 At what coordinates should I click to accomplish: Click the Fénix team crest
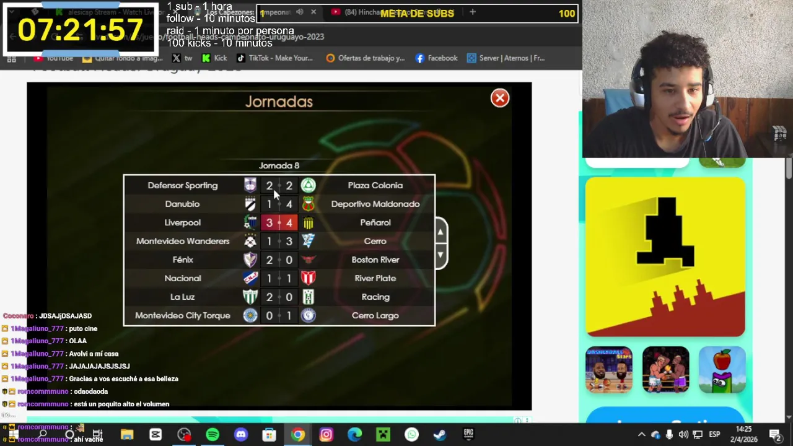tap(250, 260)
